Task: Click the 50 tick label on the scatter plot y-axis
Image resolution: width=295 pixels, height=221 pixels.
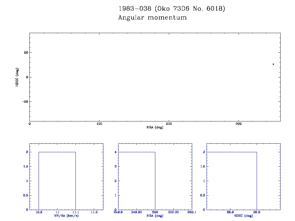Action: click(25, 53)
